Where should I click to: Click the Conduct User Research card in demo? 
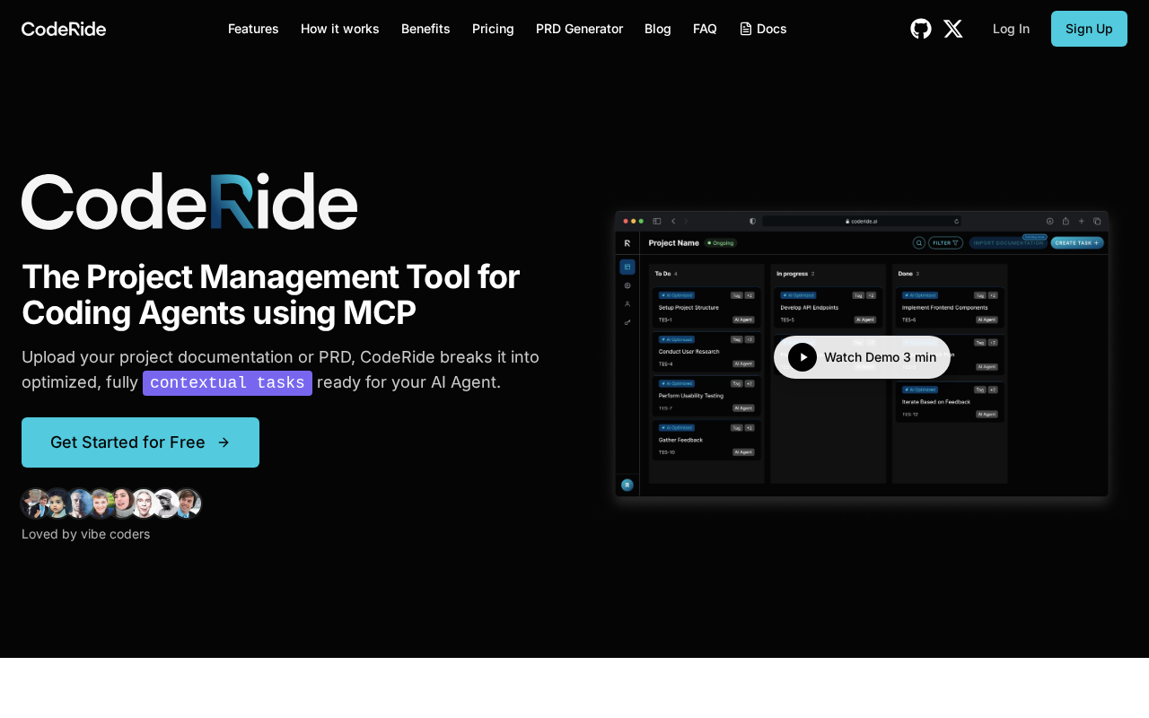click(x=706, y=350)
